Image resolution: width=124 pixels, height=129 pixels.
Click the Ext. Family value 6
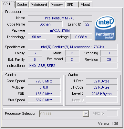click(x=35, y=59)
